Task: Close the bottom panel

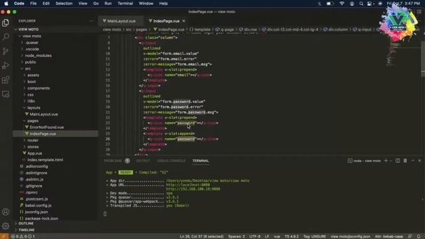Action: pyautogui.click(x=420, y=161)
